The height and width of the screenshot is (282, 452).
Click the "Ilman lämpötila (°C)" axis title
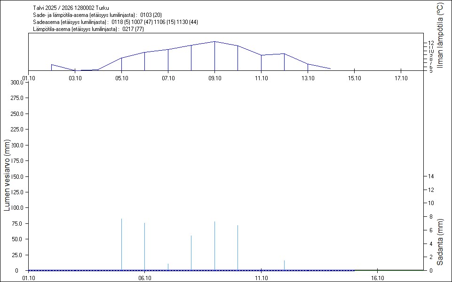(x=440, y=35)
